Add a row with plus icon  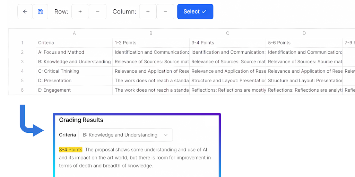(x=80, y=12)
